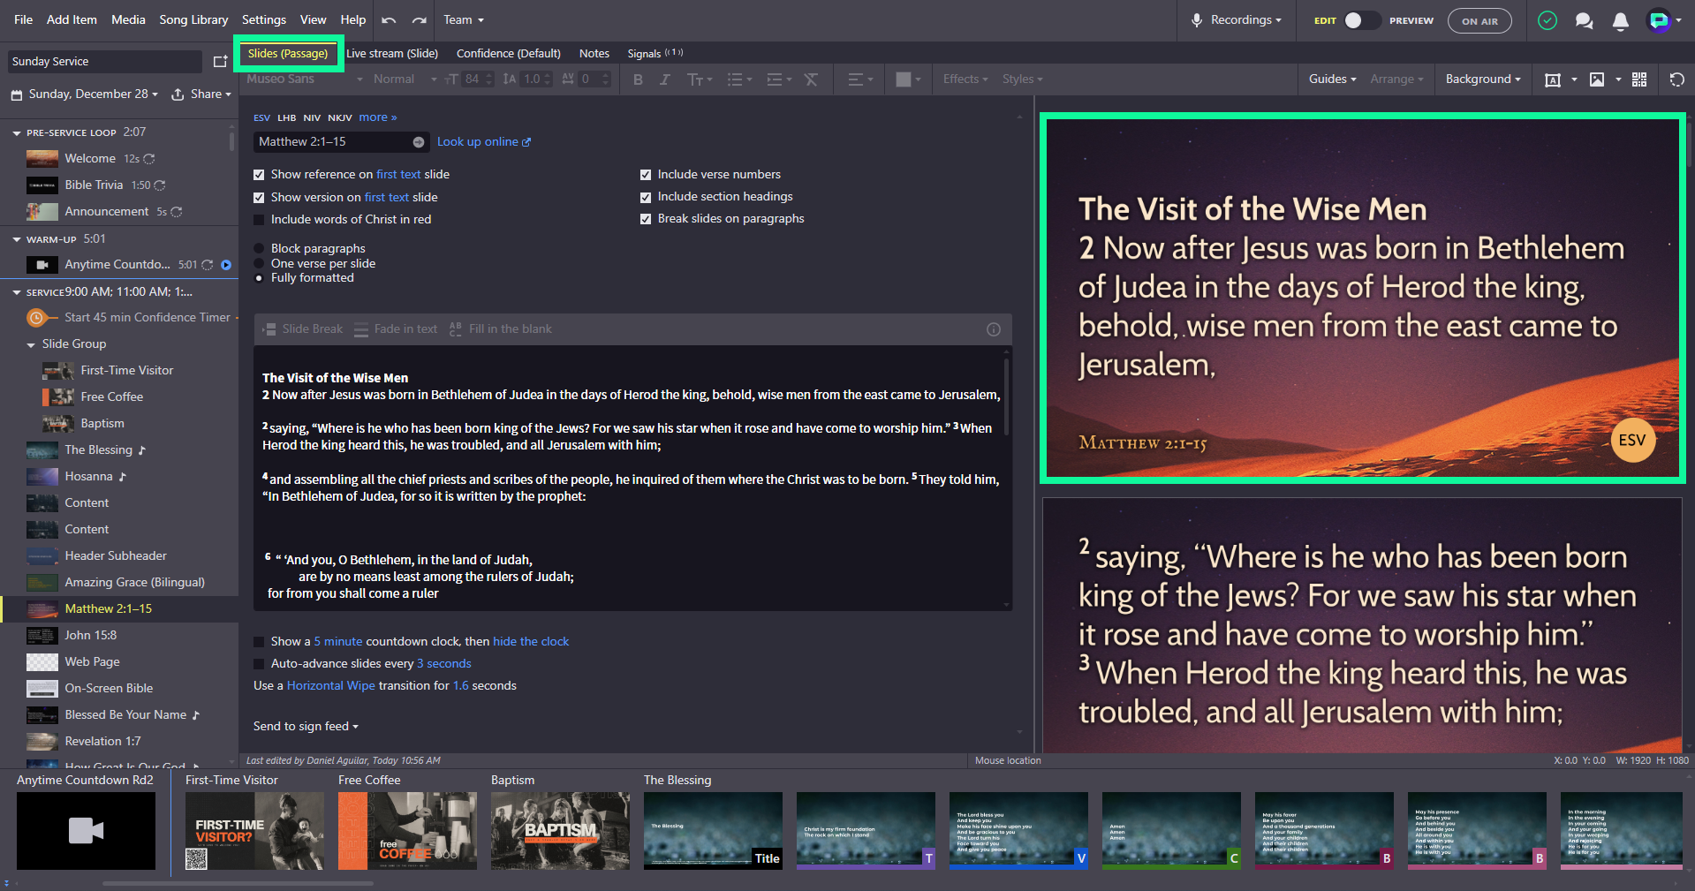Select Block paragraphs option
Image resolution: width=1695 pixels, height=891 pixels.
tap(259, 249)
